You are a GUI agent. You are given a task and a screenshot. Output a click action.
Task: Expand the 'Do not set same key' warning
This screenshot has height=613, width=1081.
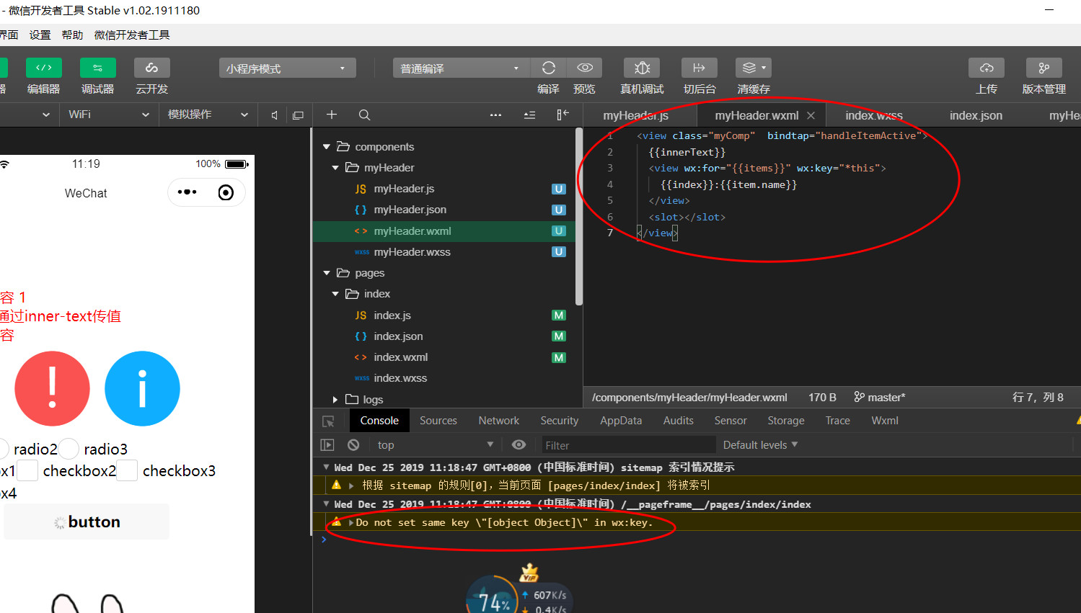point(351,523)
